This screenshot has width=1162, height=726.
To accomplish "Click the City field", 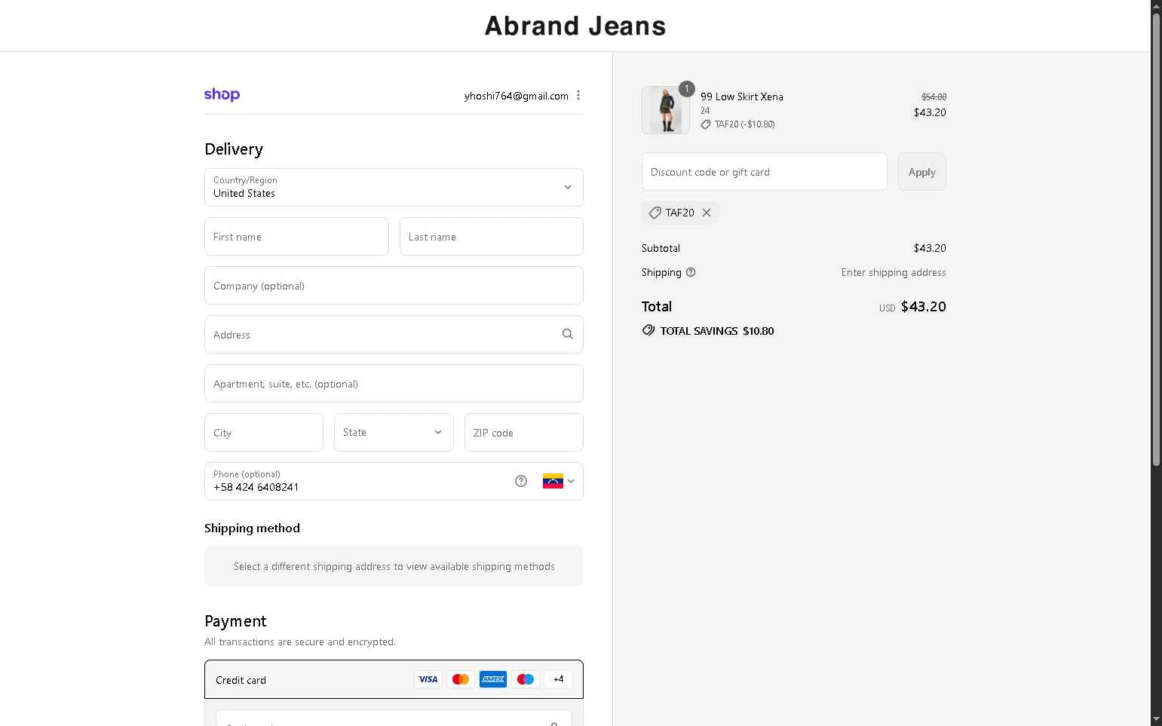I will [264, 433].
